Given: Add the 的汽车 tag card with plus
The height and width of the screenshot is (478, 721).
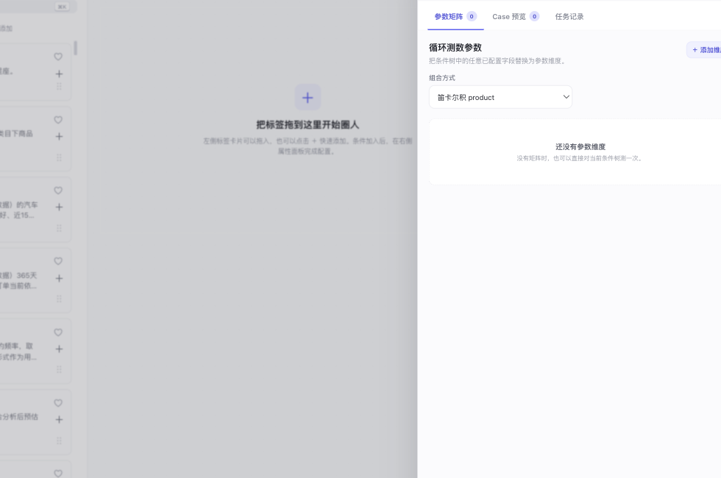Looking at the screenshot, I should click(59, 207).
